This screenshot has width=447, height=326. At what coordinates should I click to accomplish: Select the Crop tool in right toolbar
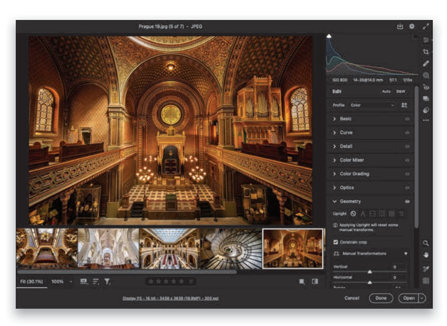(x=425, y=52)
